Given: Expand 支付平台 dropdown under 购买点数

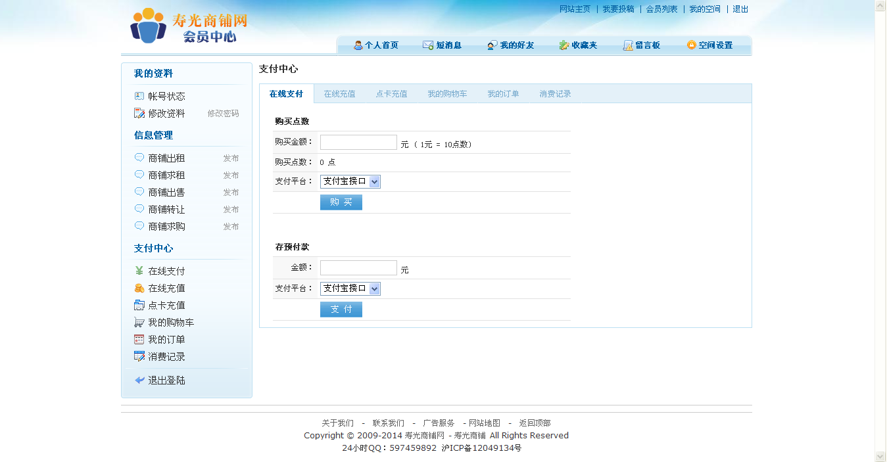Looking at the screenshot, I should (374, 181).
